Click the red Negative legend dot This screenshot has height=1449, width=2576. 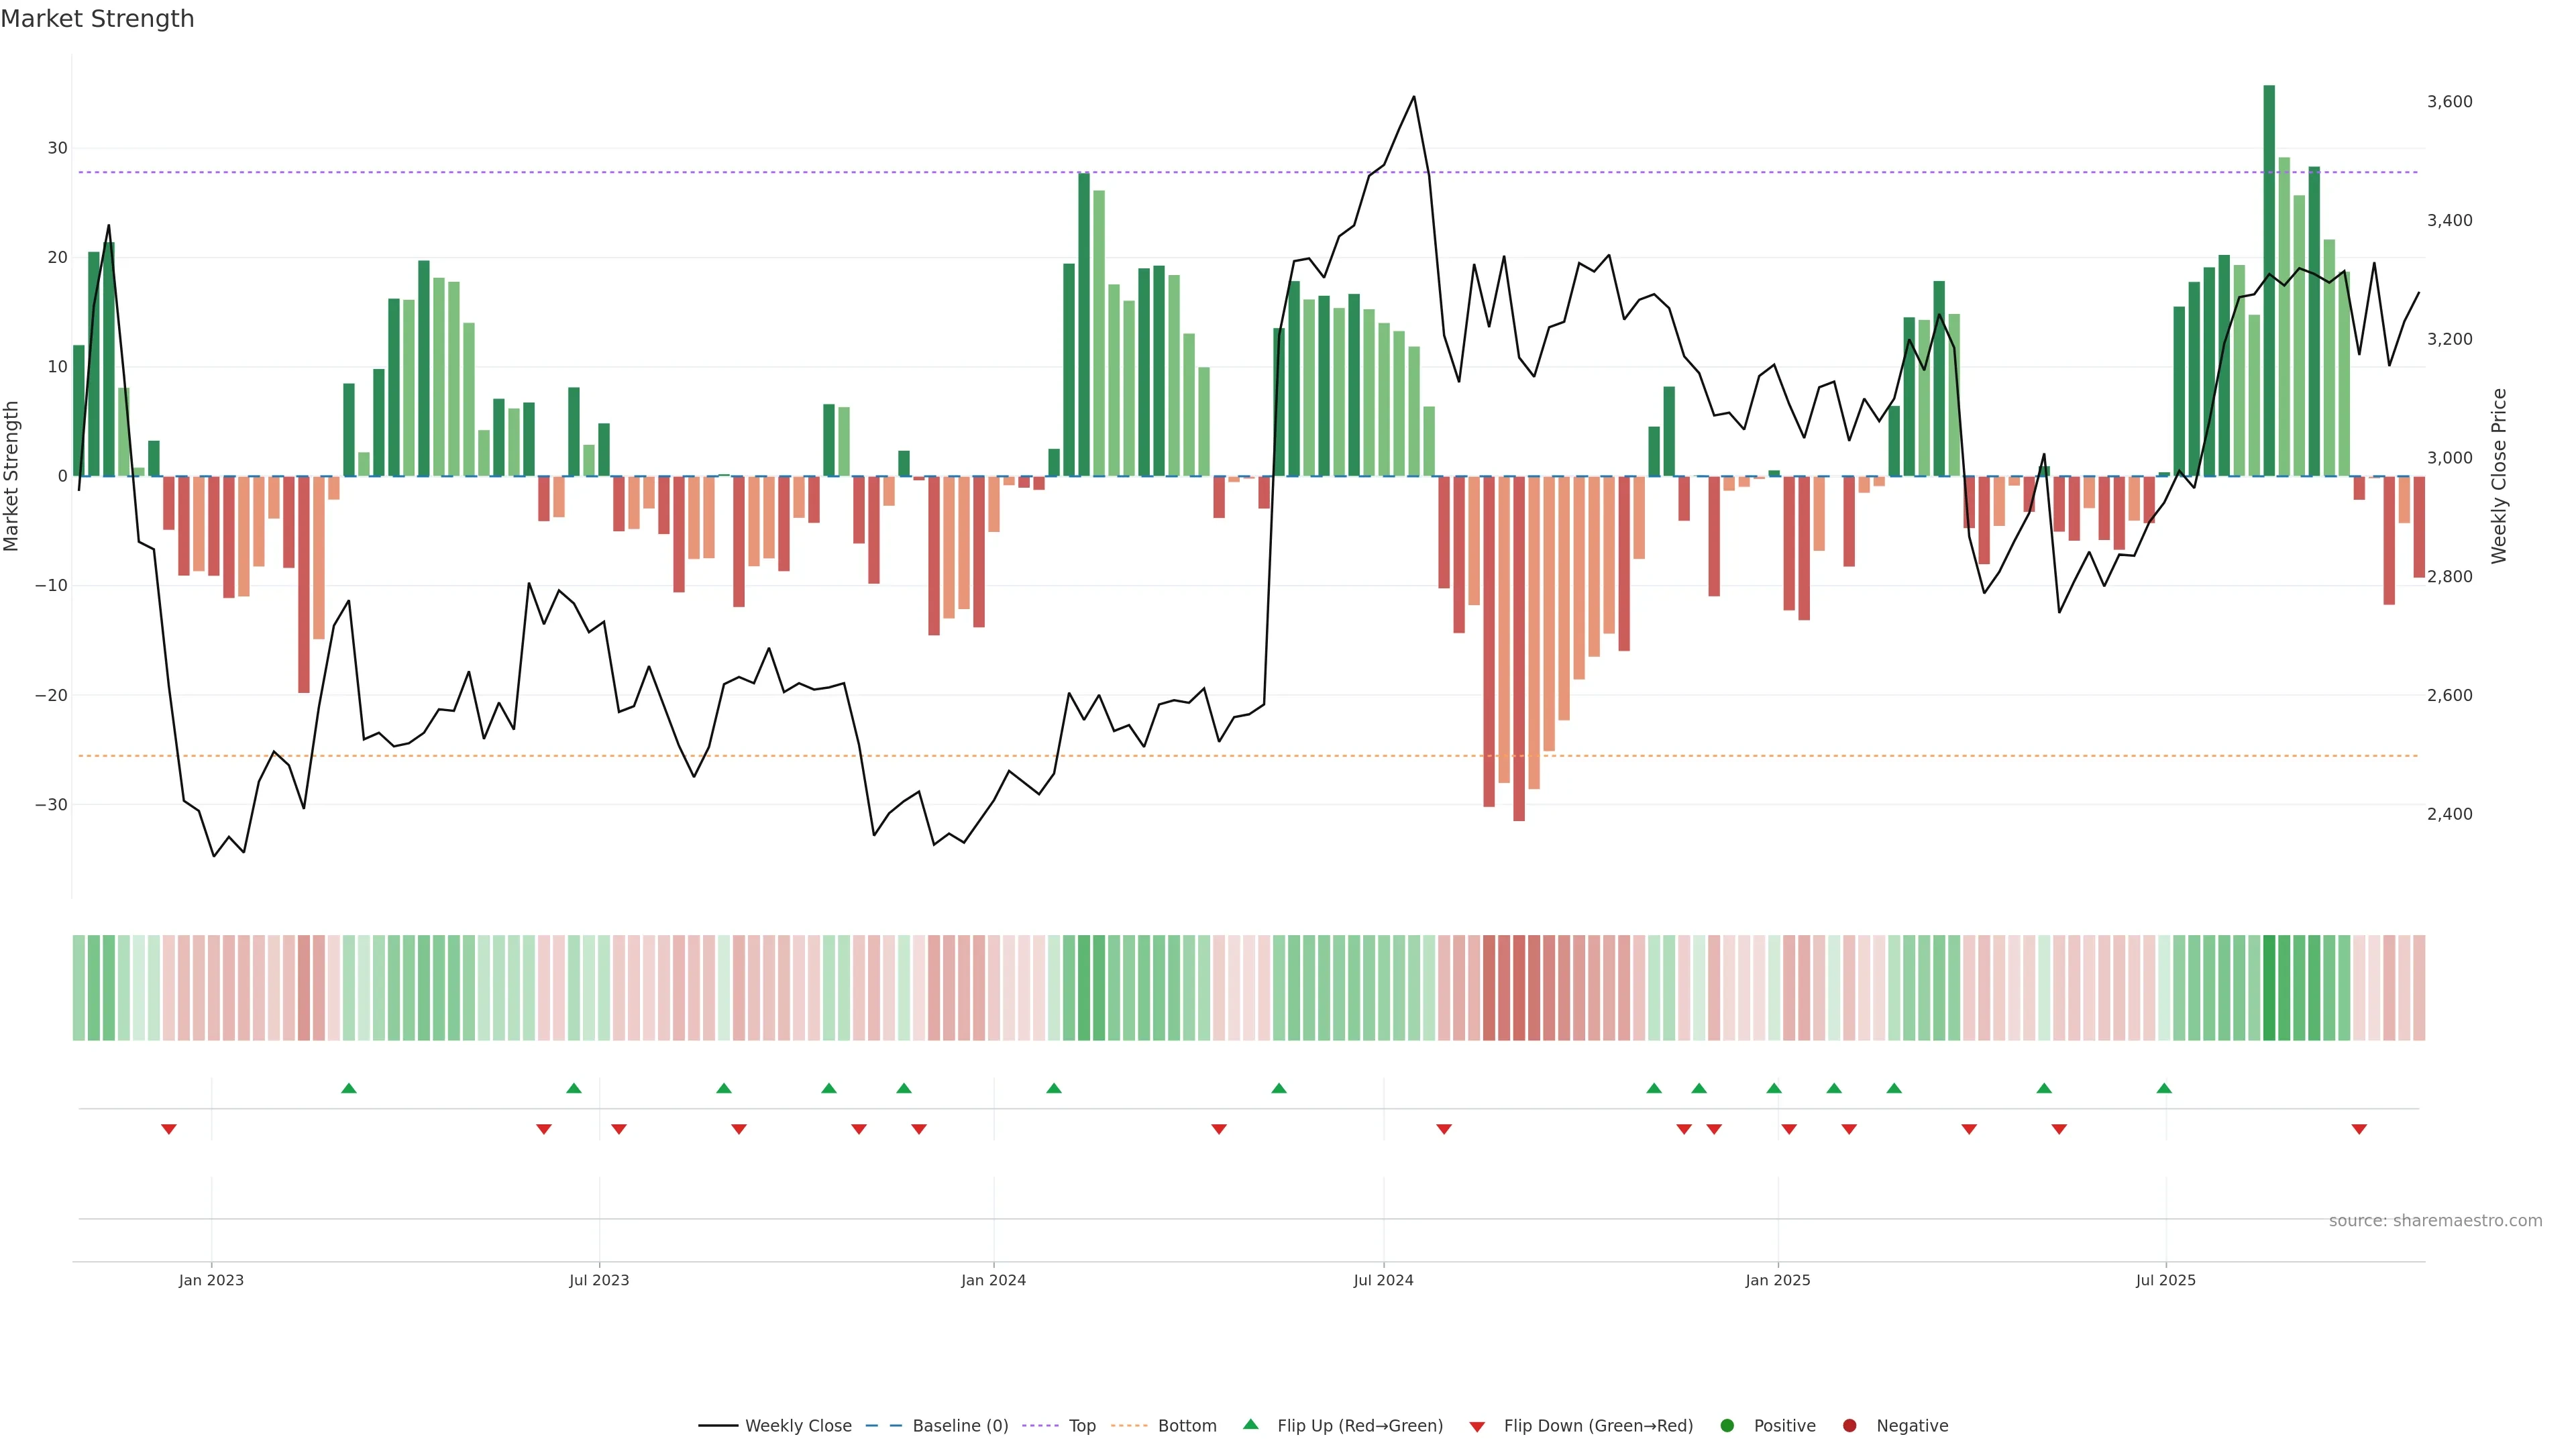coord(1849,1426)
